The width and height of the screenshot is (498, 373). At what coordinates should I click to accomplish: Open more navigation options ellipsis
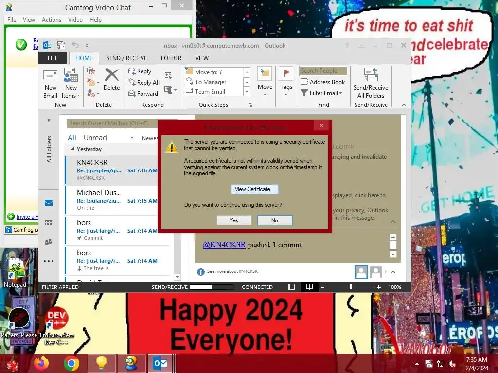(x=49, y=261)
